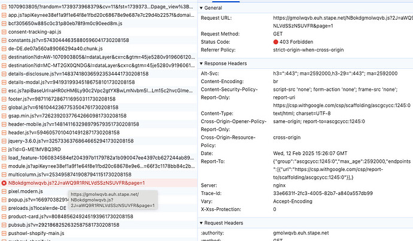This screenshot has width=413, height=241.
Task: Click the Server nginx value
Action: [280, 185]
